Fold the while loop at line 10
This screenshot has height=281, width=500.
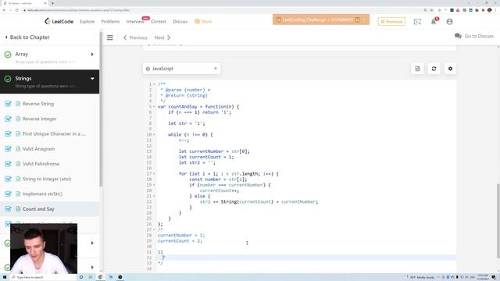tap(154, 135)
